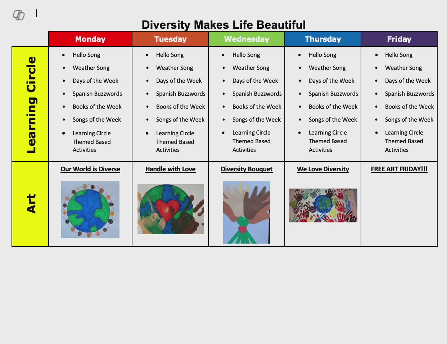
Task: Click the Diversity Makes Life Beautiful title
Action: click(223, 25)
